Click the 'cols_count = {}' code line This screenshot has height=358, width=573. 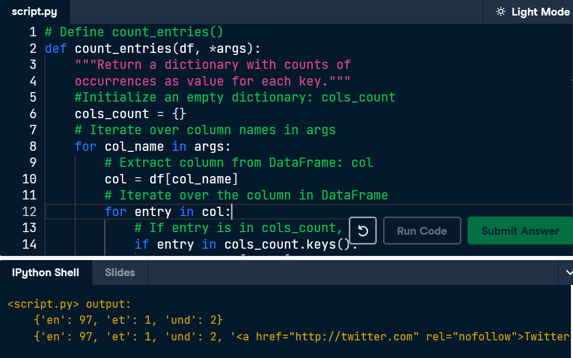[130, 114]
